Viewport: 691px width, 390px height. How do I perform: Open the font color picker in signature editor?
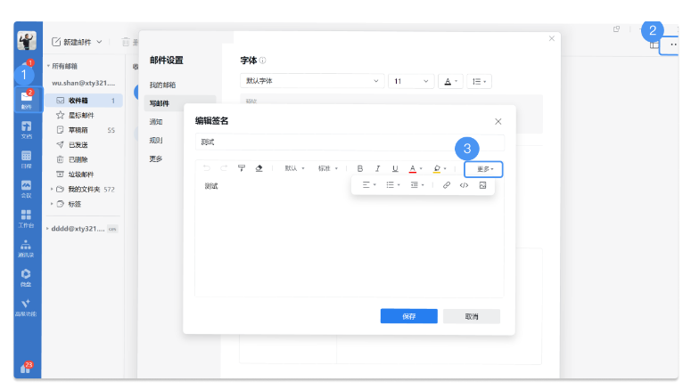(x=415, y=168)
